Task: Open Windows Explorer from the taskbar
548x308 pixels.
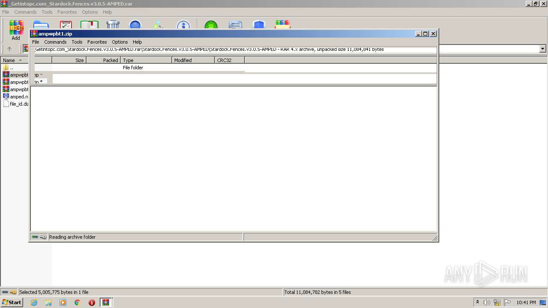Action: point(48,302)
